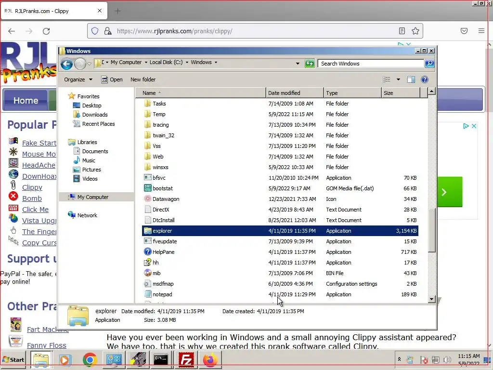This screenshot has height=370, width=493.
Task: Select the HelpPane application icon
Action: pos(147,251)
